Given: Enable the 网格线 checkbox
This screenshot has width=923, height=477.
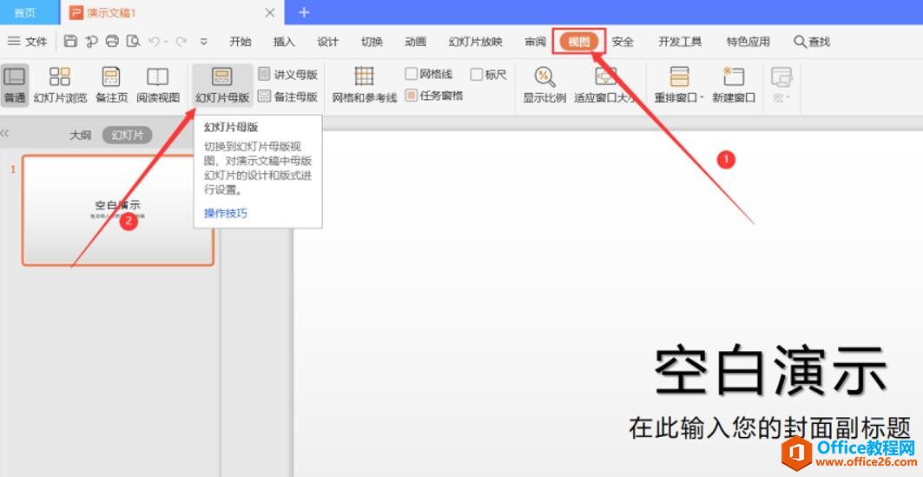Looking at the screenshot, I should (412, 74).
